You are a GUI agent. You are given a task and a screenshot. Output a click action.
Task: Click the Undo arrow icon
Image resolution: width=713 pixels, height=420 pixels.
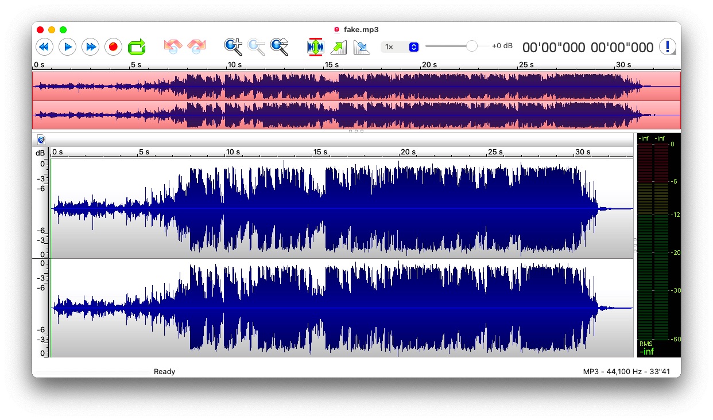(173, 47)
